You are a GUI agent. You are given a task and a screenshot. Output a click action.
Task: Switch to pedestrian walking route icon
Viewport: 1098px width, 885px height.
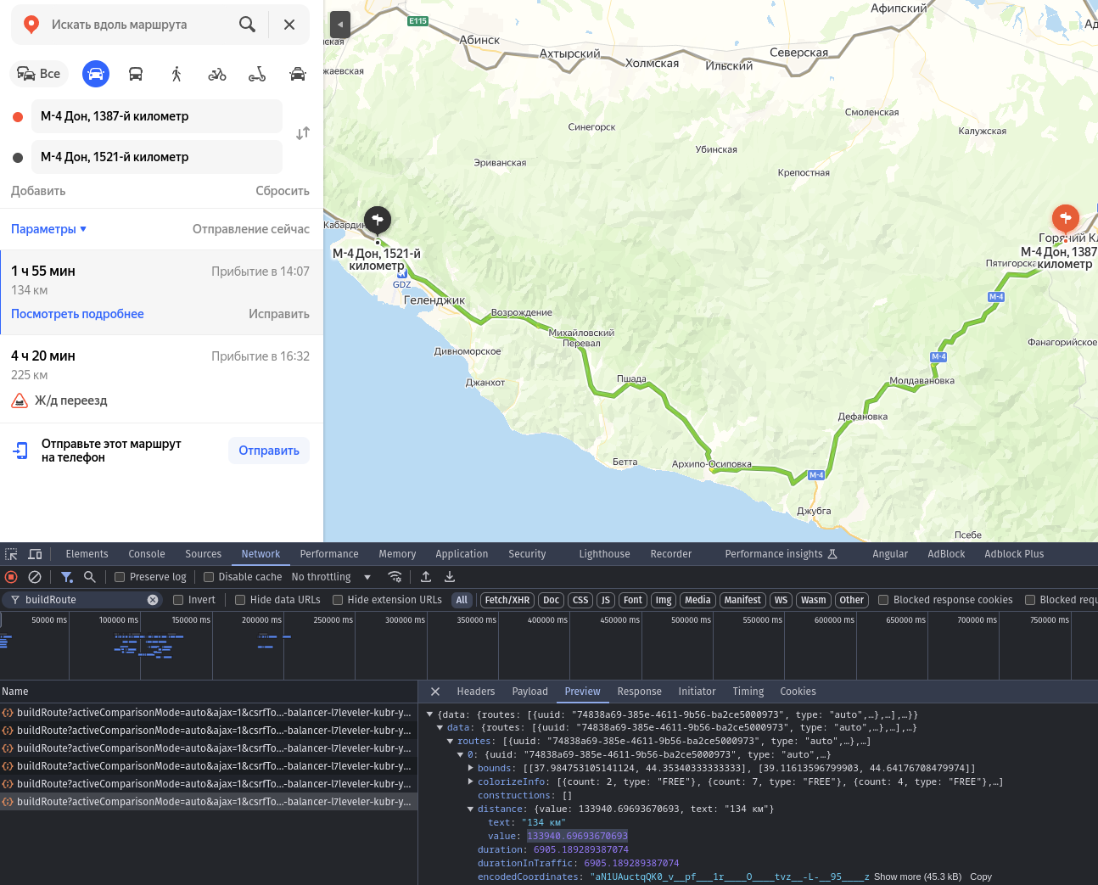pyautogui.click(x=176, y=74)
